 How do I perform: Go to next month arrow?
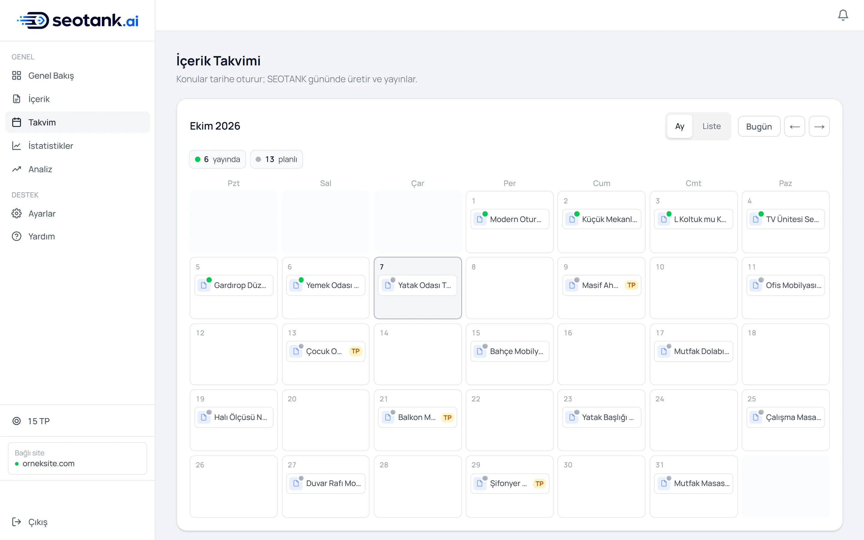[x=819, y=126]
